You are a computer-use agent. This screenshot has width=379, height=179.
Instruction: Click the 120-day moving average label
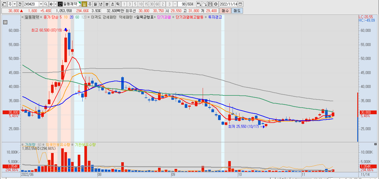[x=84, y=17]
